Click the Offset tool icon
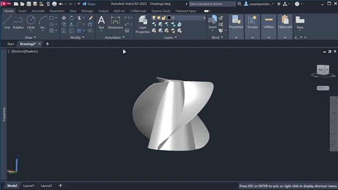The image size is (338, 190). (x=90, y=31)
